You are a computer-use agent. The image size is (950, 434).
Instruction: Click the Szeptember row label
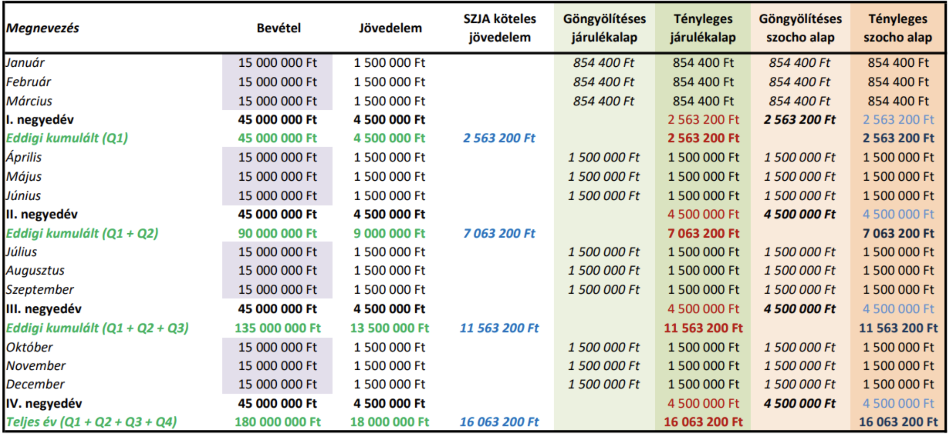click(40, 290)
